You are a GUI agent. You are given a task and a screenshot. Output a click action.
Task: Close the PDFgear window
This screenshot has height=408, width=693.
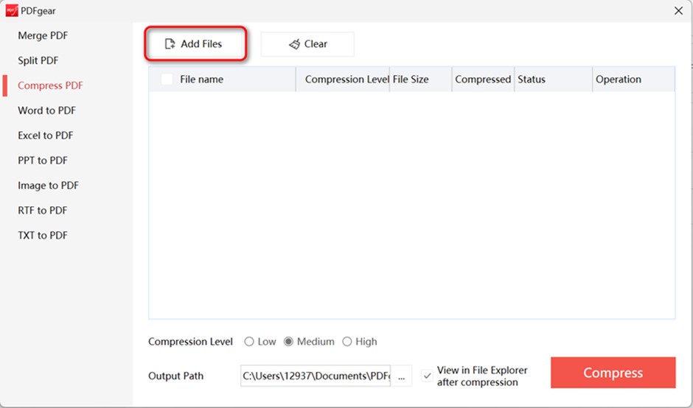[678, 10]
